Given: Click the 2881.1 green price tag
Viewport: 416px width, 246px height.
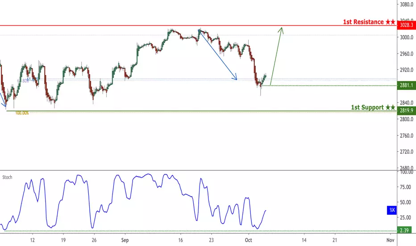Looking at the screenshot, I should (407, 85).
